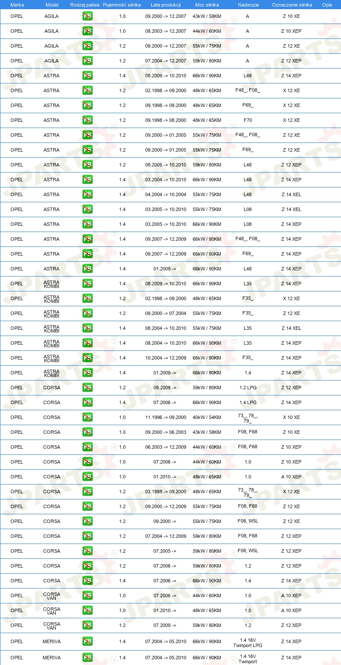
Task: Select '06.2003 -> 12.2009' production years cell
Action: click(x=166, y=447)
